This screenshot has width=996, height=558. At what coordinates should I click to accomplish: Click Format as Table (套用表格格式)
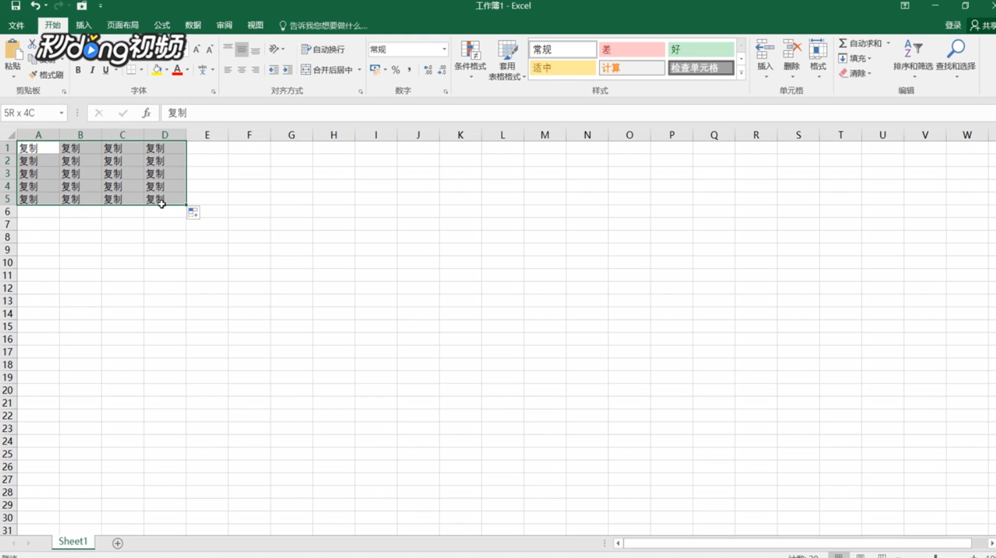[x=507, y=60]
